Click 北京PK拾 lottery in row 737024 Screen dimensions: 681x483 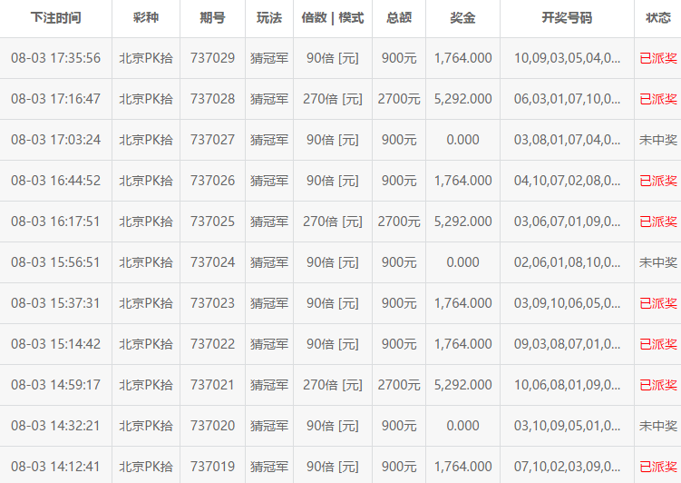(146, 262)
